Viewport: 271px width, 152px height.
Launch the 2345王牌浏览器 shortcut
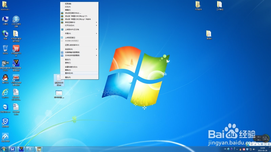tap(16, 21)
